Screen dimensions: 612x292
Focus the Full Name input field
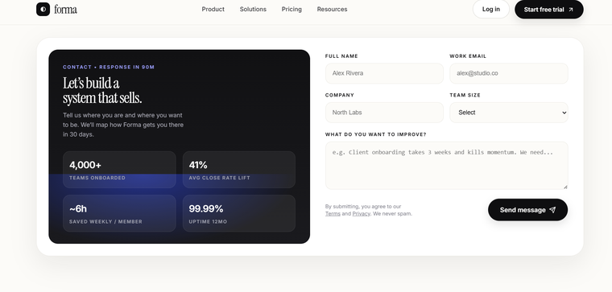pyautogui.click(x=384, y=73)
